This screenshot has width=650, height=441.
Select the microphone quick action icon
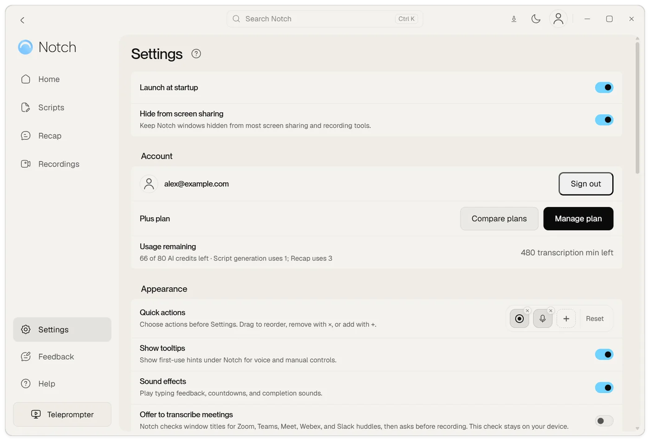(543, 318)
